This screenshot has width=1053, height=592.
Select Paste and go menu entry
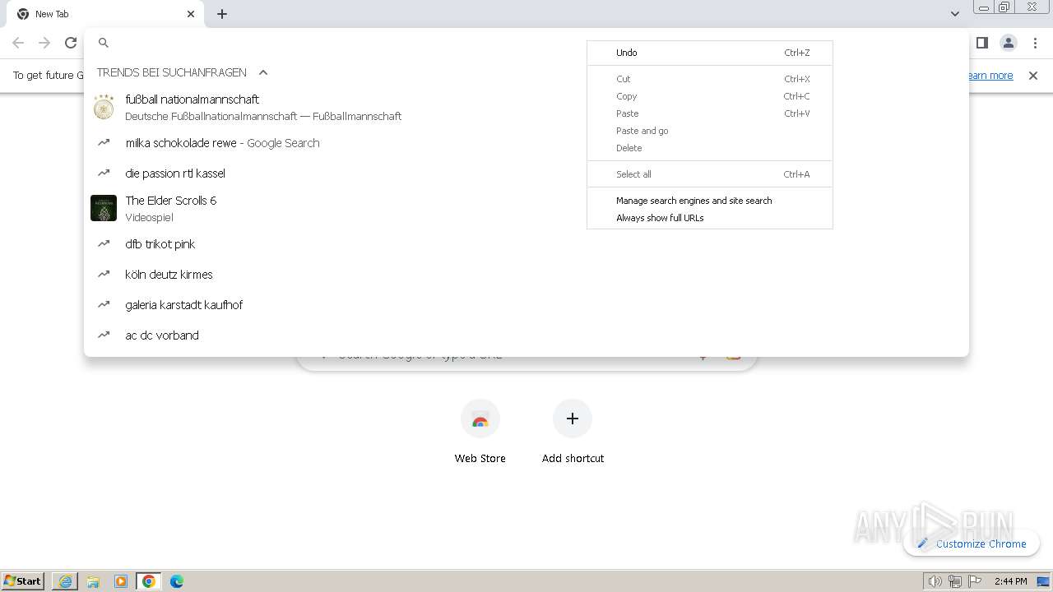tap(710, 131)
